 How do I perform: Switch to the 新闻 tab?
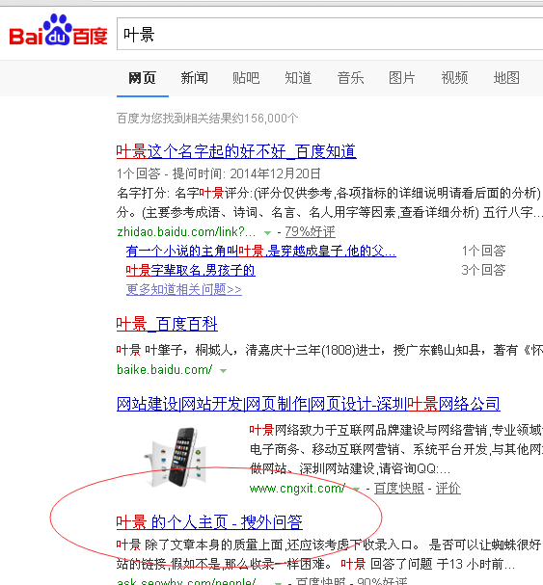pos(194,78)
